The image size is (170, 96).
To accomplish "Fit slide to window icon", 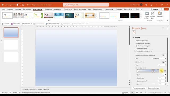I will 169,93.
